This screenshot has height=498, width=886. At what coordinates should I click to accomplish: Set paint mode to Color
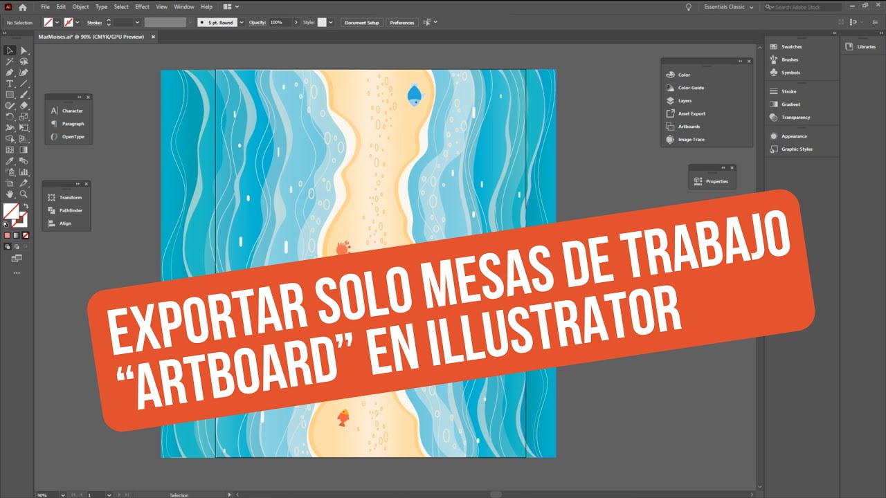[8, 235]
